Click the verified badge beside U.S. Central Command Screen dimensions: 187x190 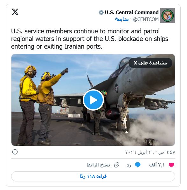(x=101, y=12)
